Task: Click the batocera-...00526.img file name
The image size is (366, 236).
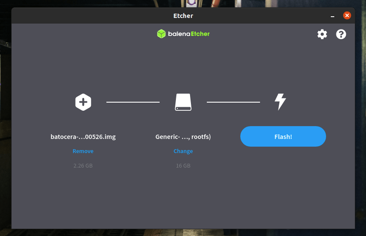Action: [x=83, y=137]
